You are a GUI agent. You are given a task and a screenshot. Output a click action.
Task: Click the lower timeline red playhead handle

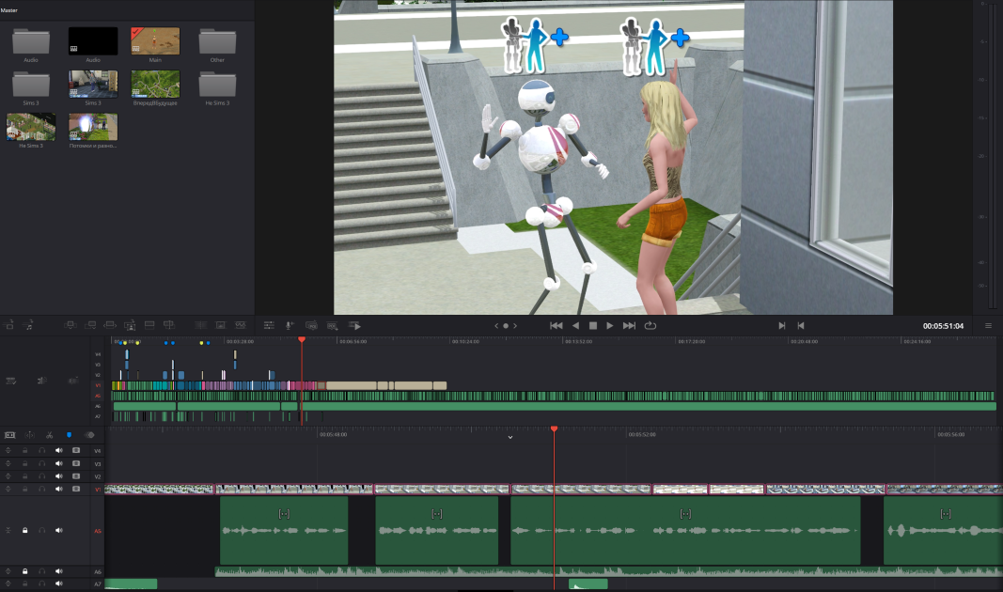pos(554,429)
